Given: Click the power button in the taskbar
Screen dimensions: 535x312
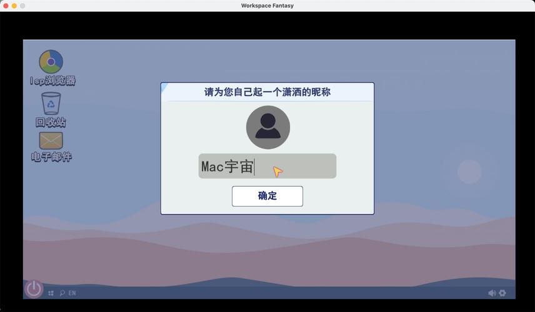Looking at the screenshot, I should [x=34, y=288].
